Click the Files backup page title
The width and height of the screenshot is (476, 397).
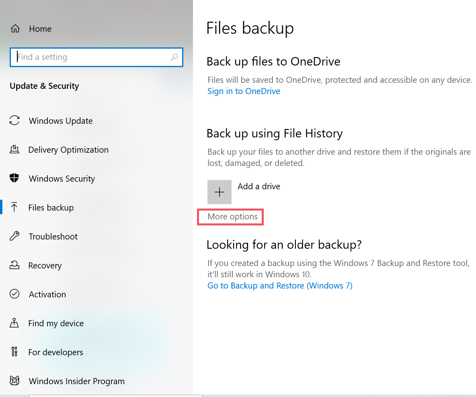(250, 28)
